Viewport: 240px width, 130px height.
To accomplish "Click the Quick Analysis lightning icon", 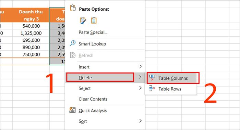I will point(72,110).
